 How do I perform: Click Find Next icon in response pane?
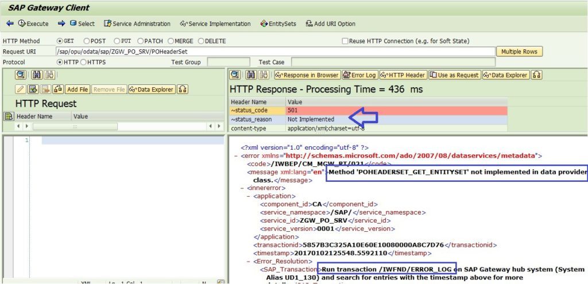tap(264, 75)
